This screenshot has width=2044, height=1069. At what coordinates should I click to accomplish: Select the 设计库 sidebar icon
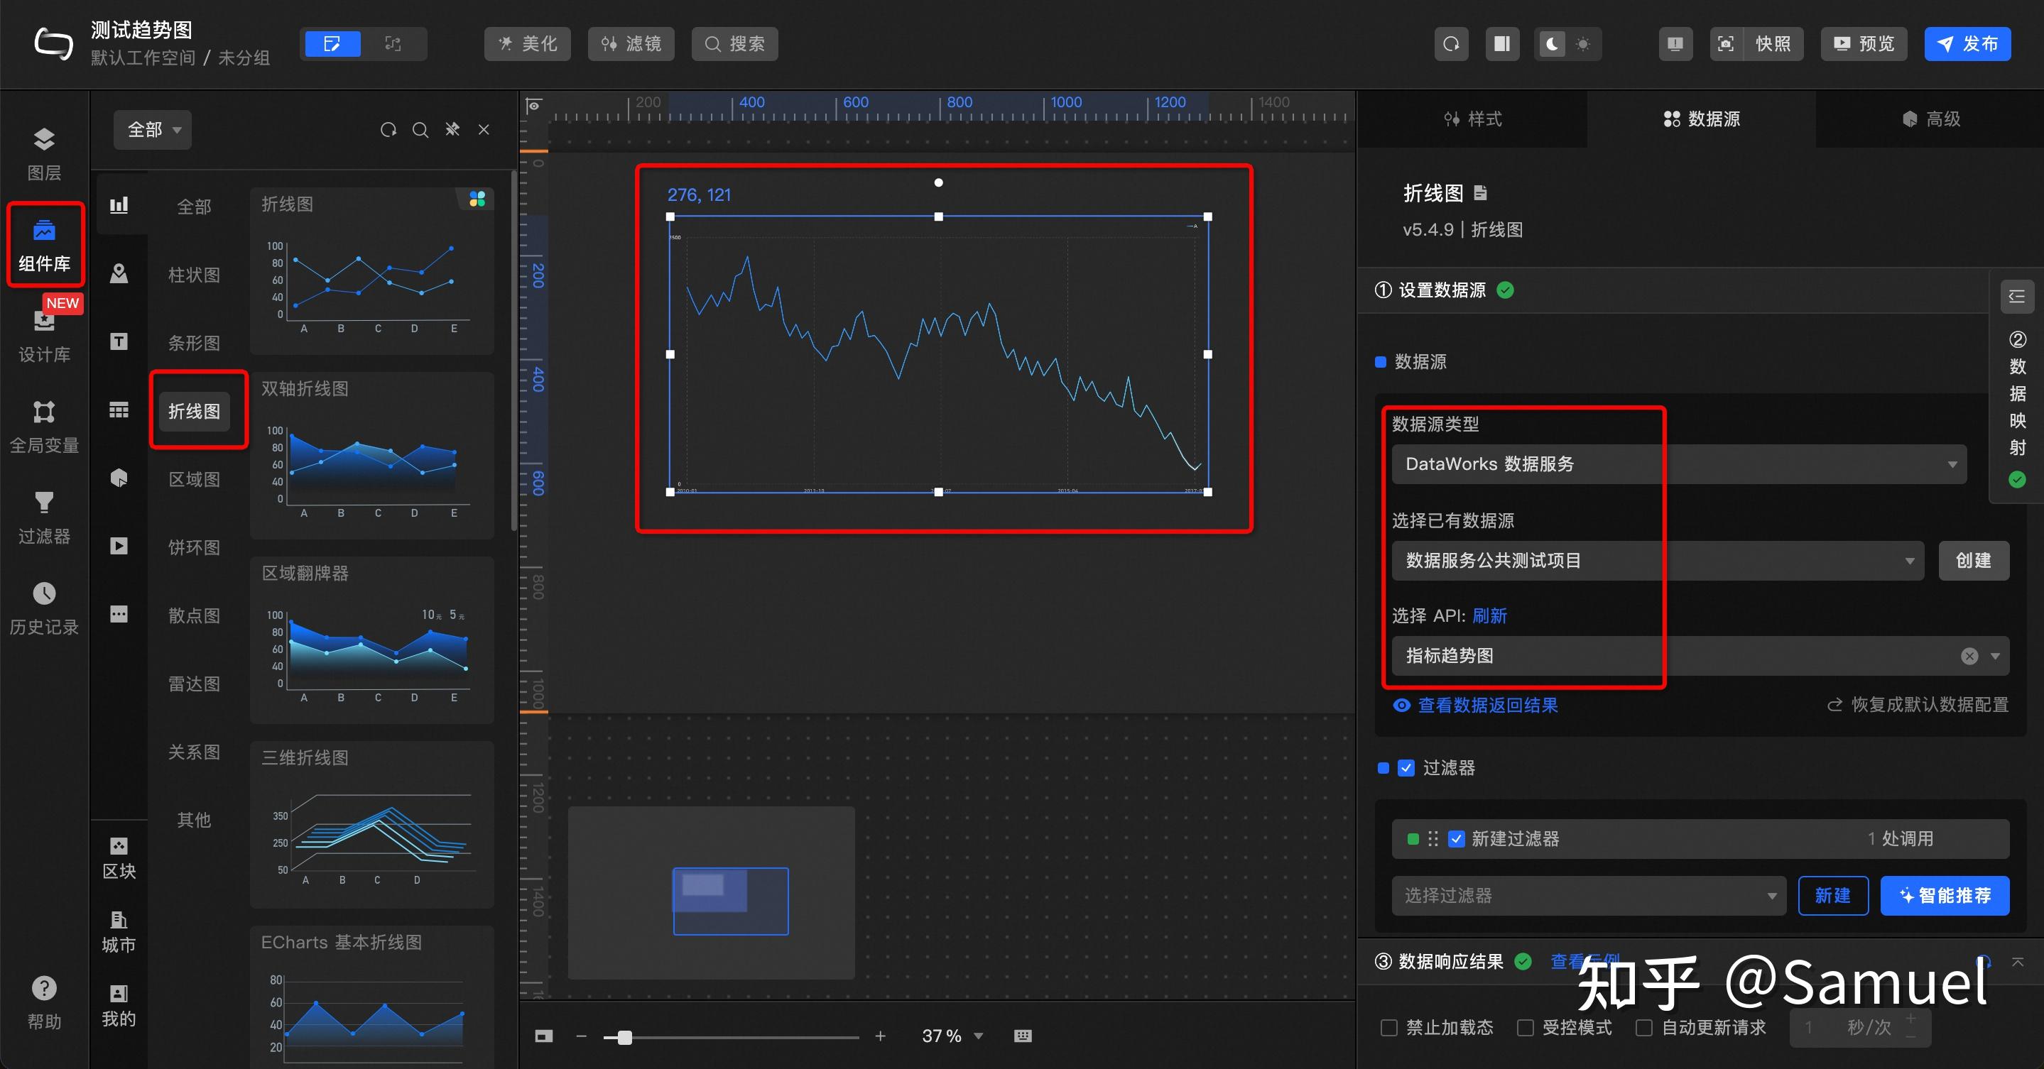(x=45, y=337)
